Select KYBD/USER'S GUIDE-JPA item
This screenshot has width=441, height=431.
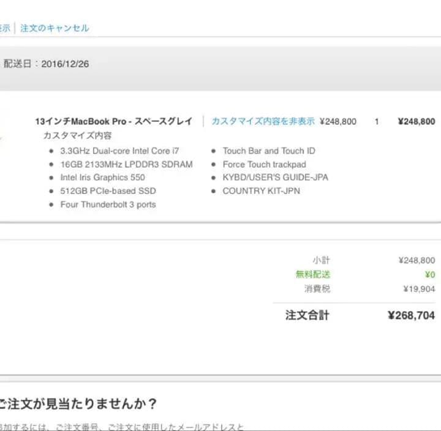[276, 178]
